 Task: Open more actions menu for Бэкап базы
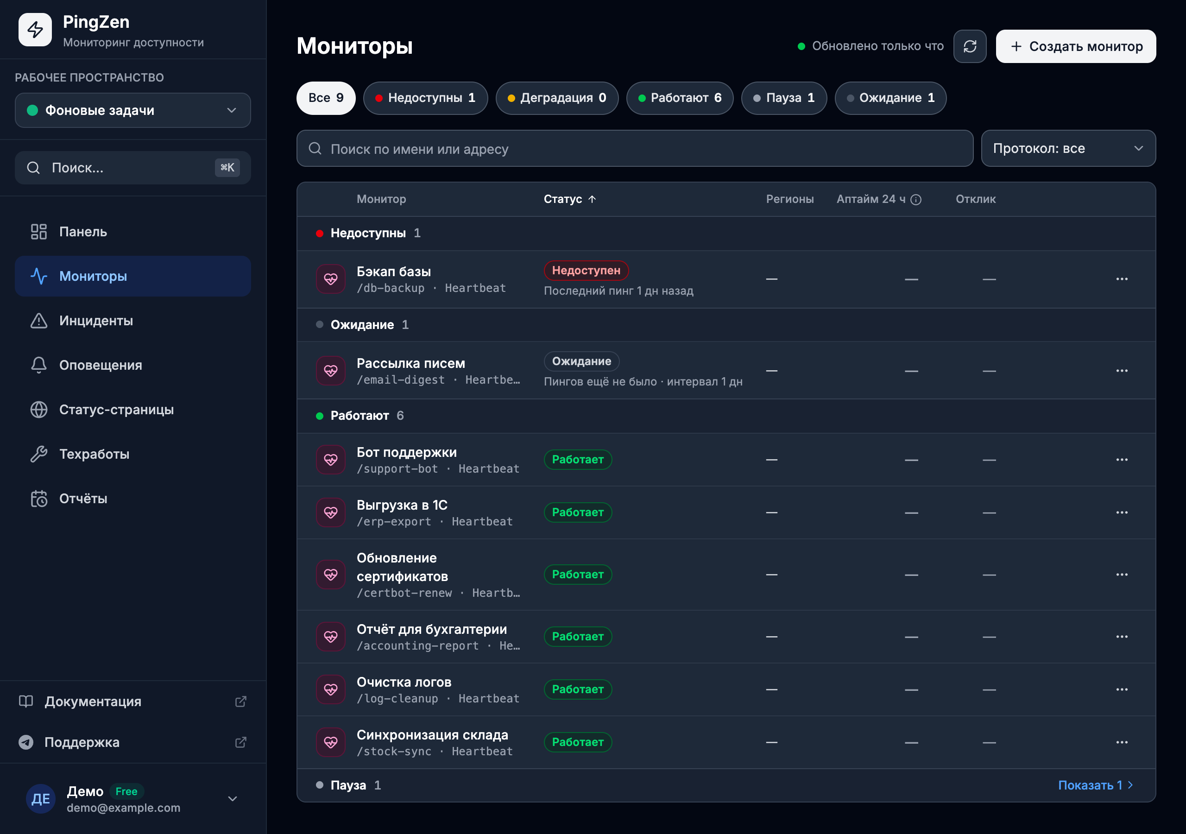(1122, 279)
